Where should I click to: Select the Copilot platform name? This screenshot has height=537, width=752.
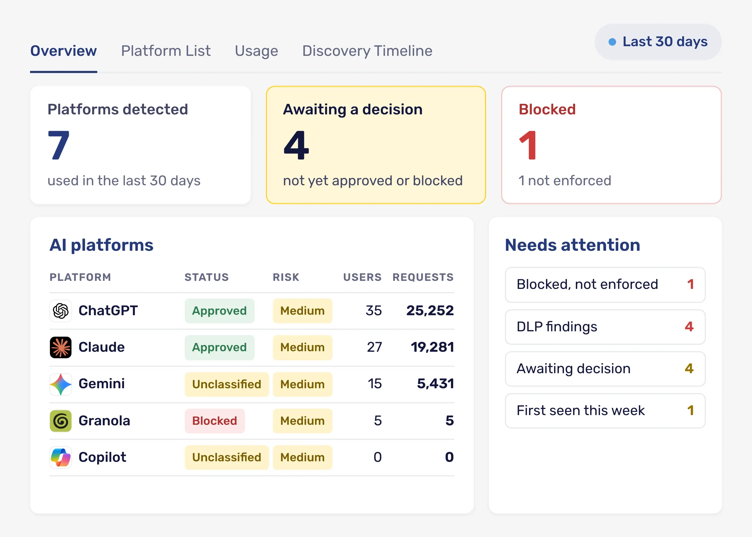coord(102,457)
